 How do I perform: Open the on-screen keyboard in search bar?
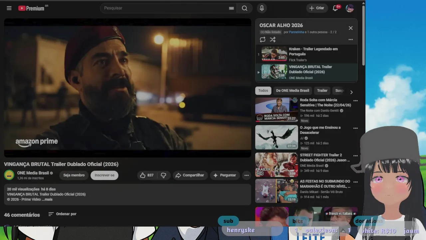[231, 8]
